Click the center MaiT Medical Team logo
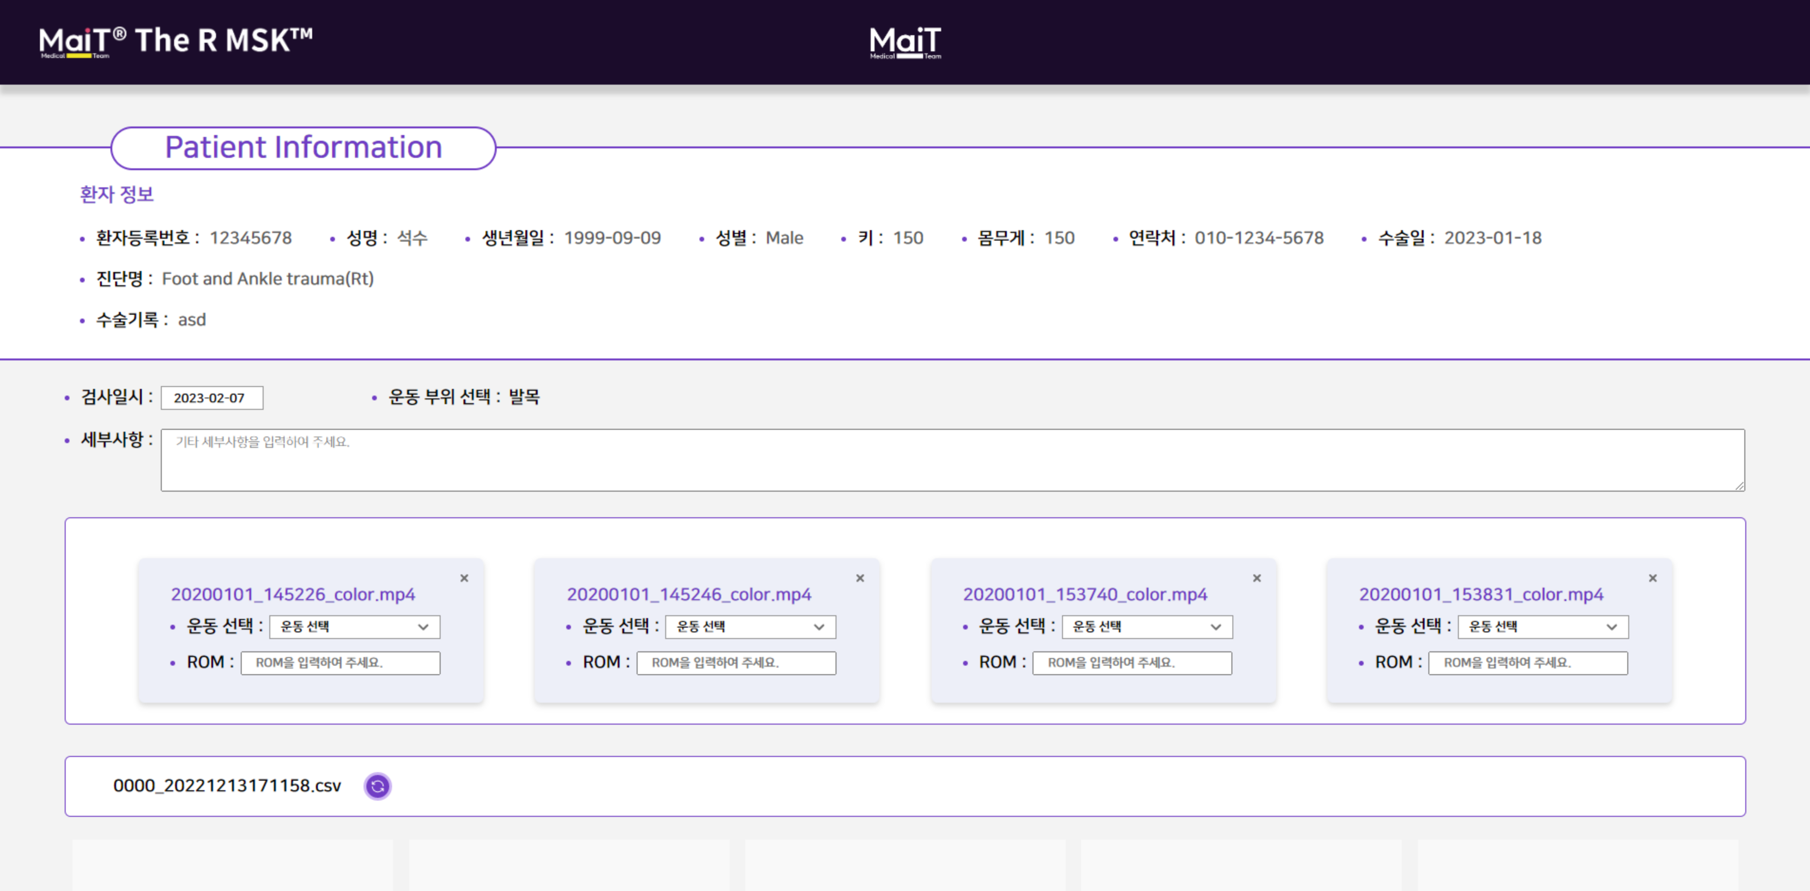The width and height of the screenshot is (1810, 891). pos(905,42)
